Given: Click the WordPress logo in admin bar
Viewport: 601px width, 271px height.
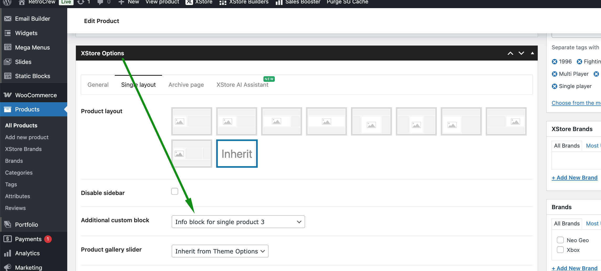Looking at the screenshot, I should 7,2.
